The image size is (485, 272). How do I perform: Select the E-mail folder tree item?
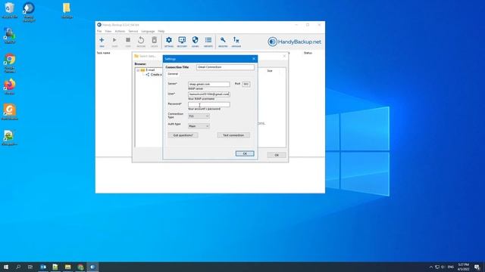point(150,70)
